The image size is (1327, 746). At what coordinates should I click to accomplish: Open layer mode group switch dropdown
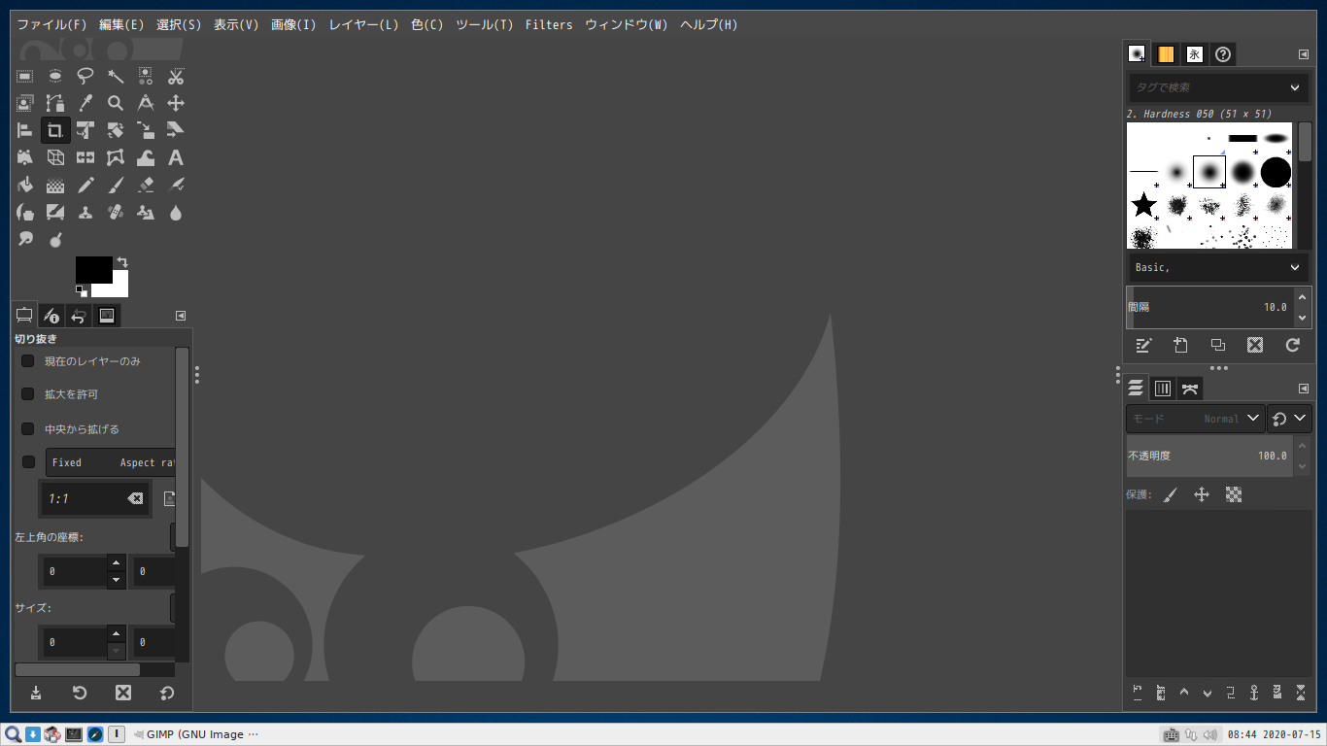(x=1290, y=419)
